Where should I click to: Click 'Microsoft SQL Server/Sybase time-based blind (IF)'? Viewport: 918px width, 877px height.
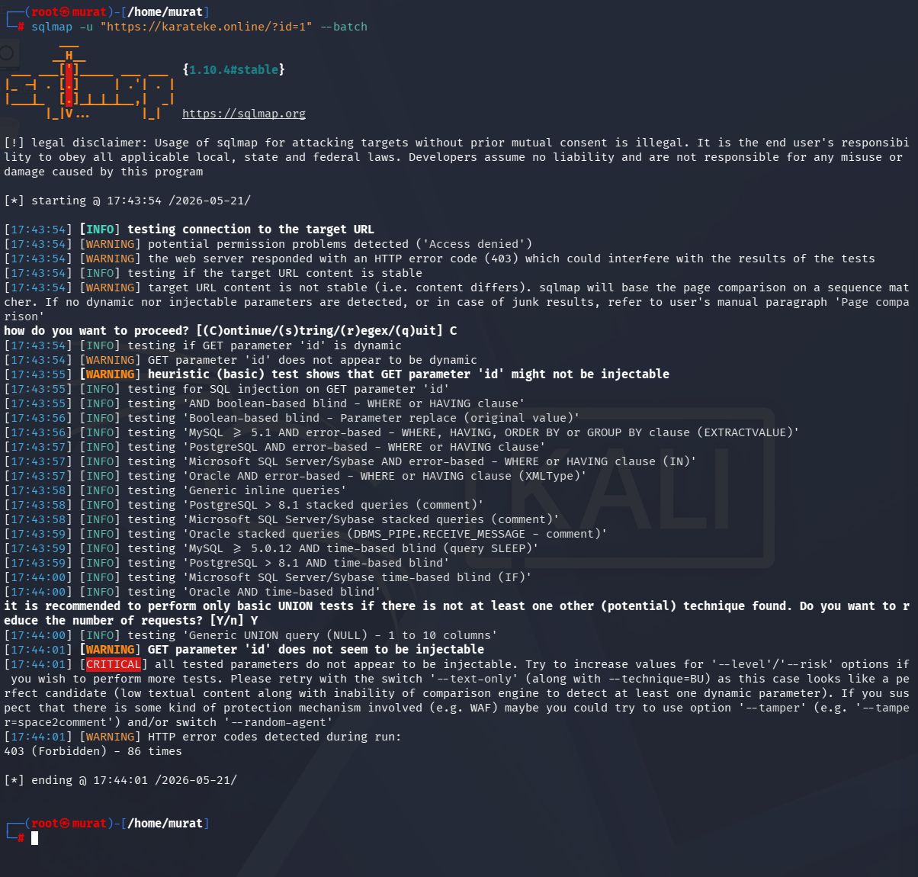[x=268, y=577]
